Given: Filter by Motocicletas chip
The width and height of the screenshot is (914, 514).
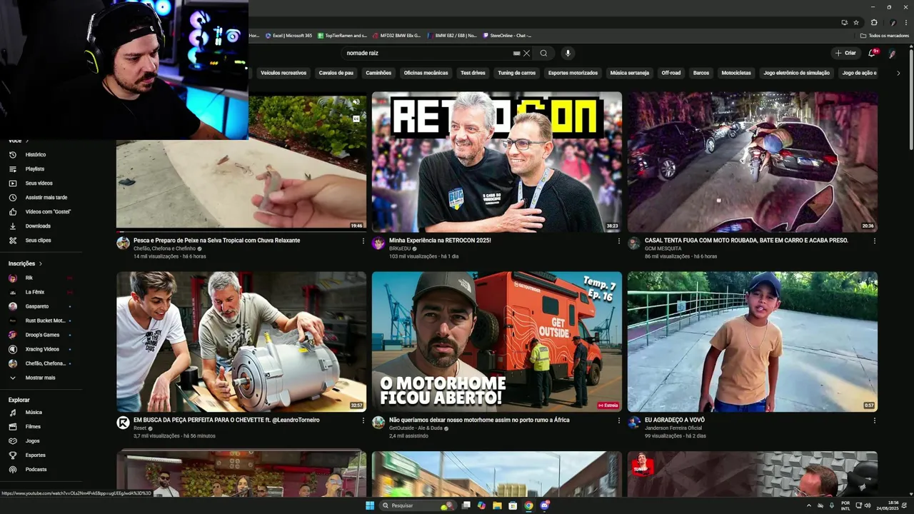Looking at the screenshot, I should click(736, 73).
